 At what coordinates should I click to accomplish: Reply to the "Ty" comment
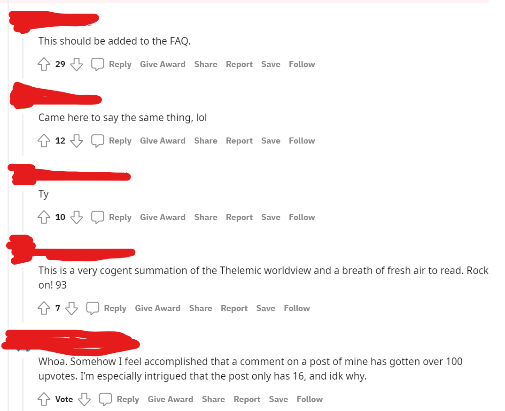[111, 217]
